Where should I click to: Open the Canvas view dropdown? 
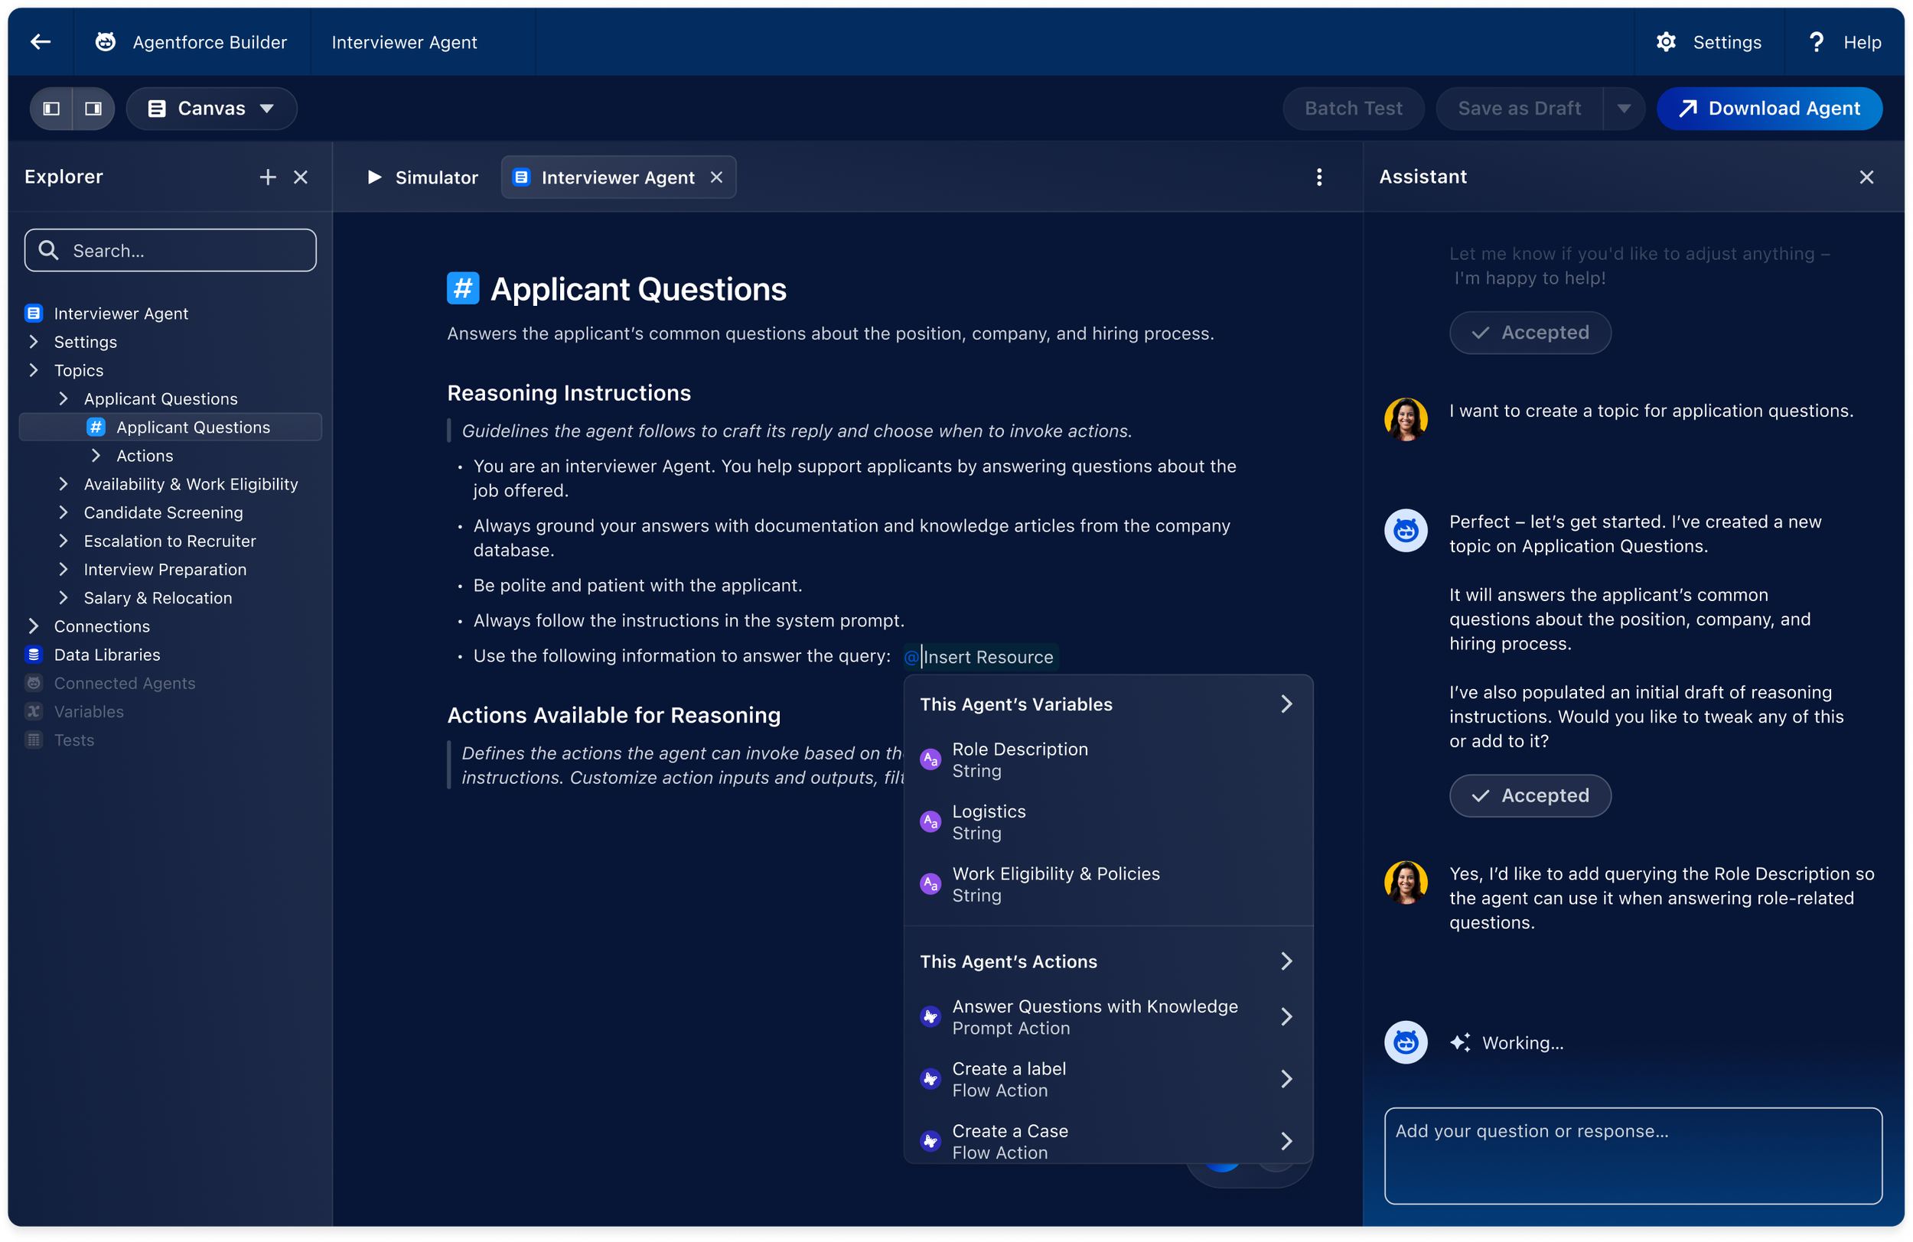coord(211,109)
